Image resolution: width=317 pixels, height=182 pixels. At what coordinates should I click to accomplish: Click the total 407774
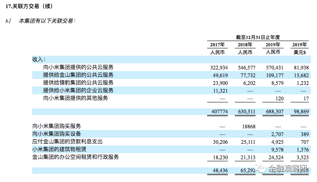pos(220,112)
